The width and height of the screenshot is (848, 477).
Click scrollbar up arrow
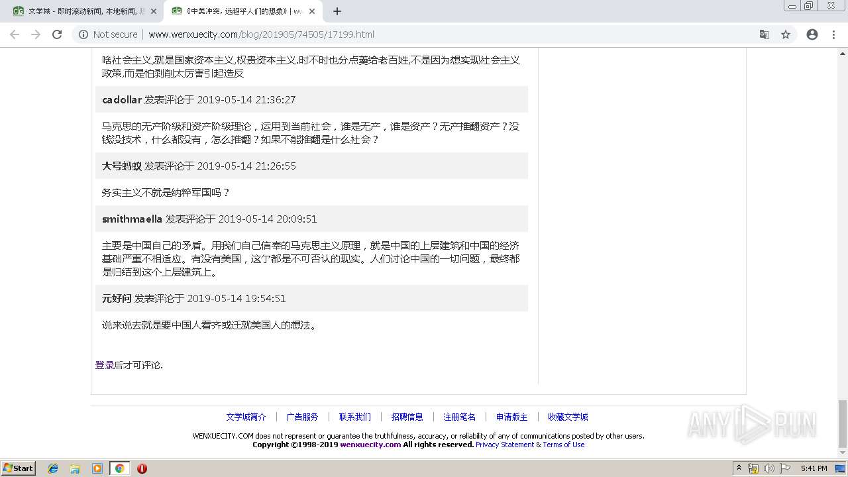click(x=843, y=53)
